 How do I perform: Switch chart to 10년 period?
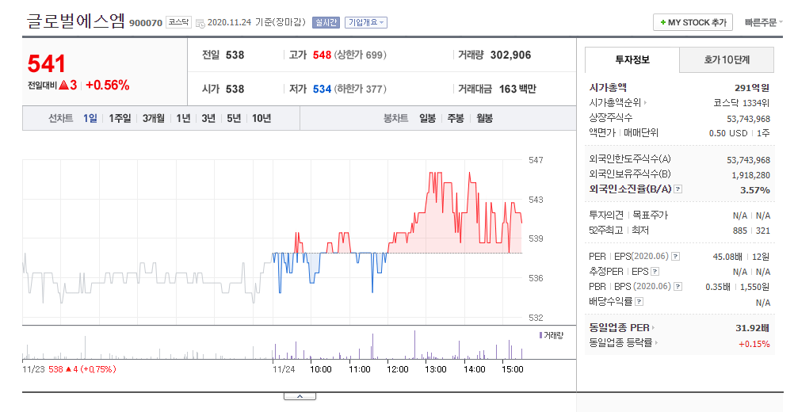pyautogui.click(x=261, y=118)
